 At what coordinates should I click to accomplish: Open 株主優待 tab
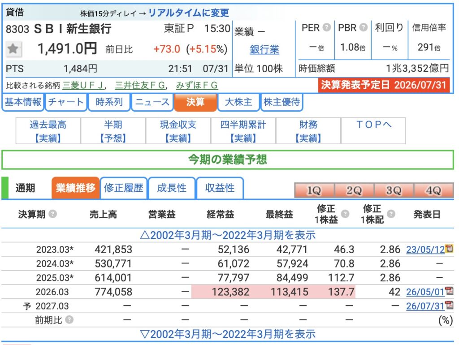pos(281,102)
